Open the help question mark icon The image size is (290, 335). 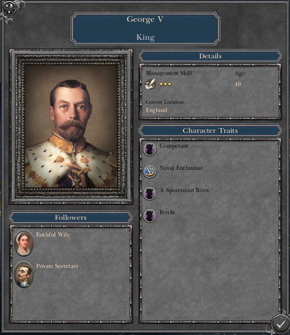click(x=9, y=8)
